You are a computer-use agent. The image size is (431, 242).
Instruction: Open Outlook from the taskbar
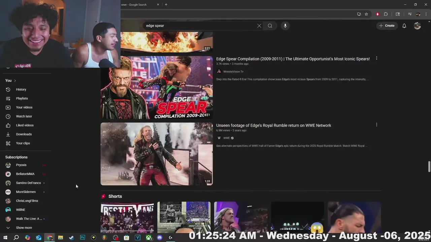(x=39, y=238)
